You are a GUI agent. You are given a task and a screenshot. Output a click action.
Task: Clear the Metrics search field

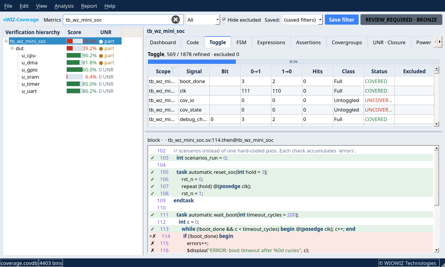(x=176, y=20)
